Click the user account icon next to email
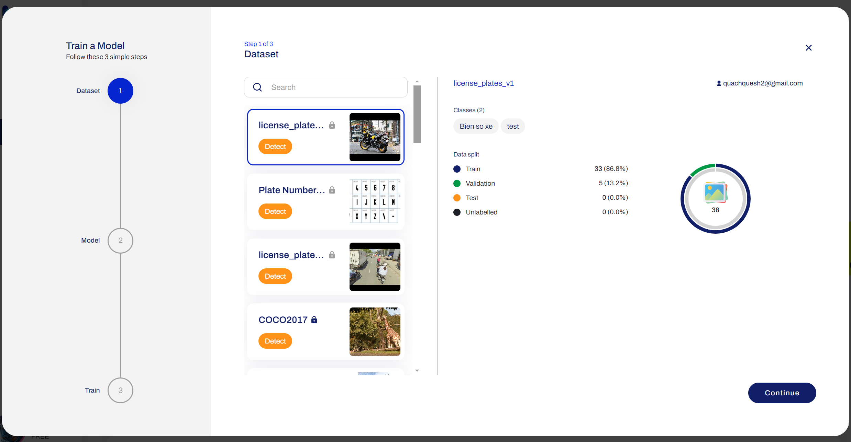This screenshot has height=442, width=851. tap(719, 83)
